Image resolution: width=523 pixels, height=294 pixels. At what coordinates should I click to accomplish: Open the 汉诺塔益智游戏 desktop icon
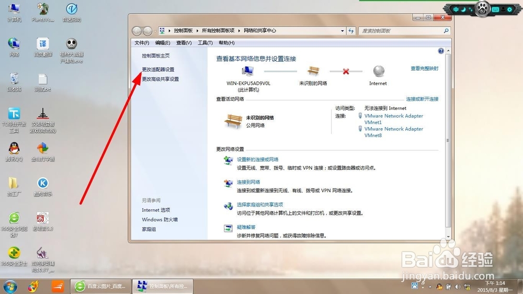point(43,120)
